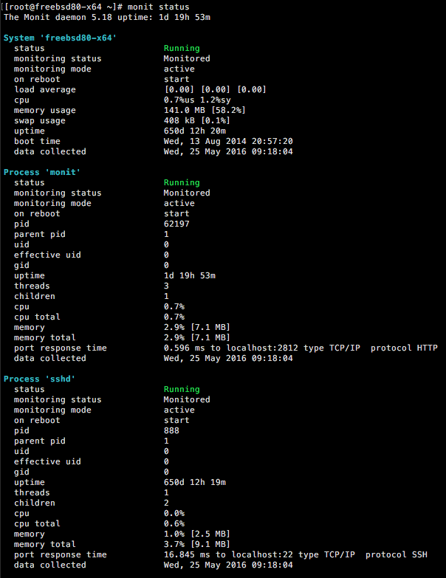Click the Monit daemon 5.18 uptime line
The width and height of the screenshot is (446, 578).
pyautogui.click(x=107, y=17)
